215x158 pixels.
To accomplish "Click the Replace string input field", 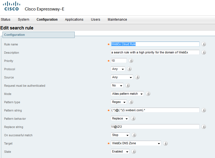I will coord(155,127).
